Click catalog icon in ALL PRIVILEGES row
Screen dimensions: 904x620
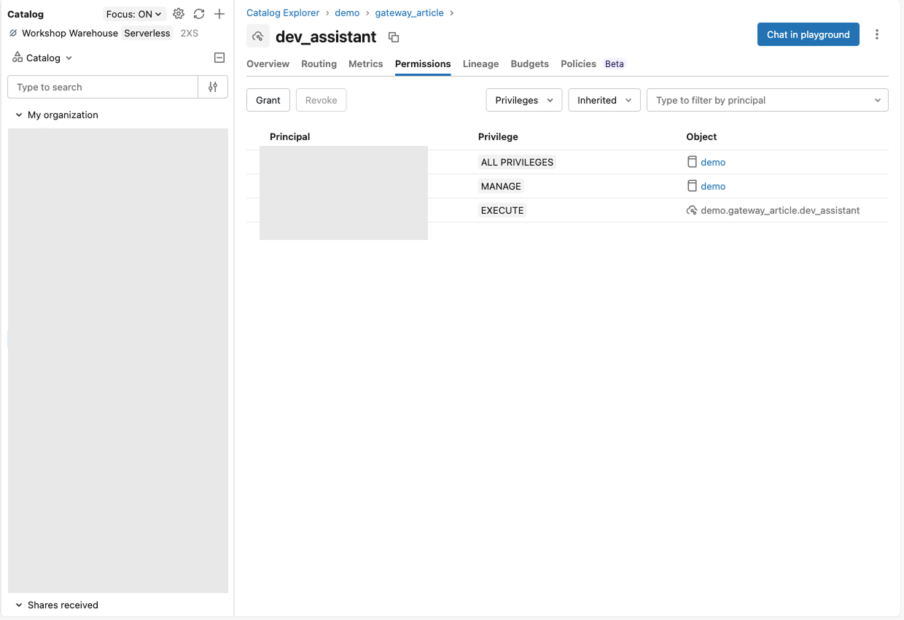(x=692, y=162)
